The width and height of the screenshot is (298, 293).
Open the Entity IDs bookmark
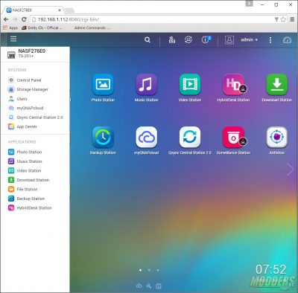(x=42, y=28)
